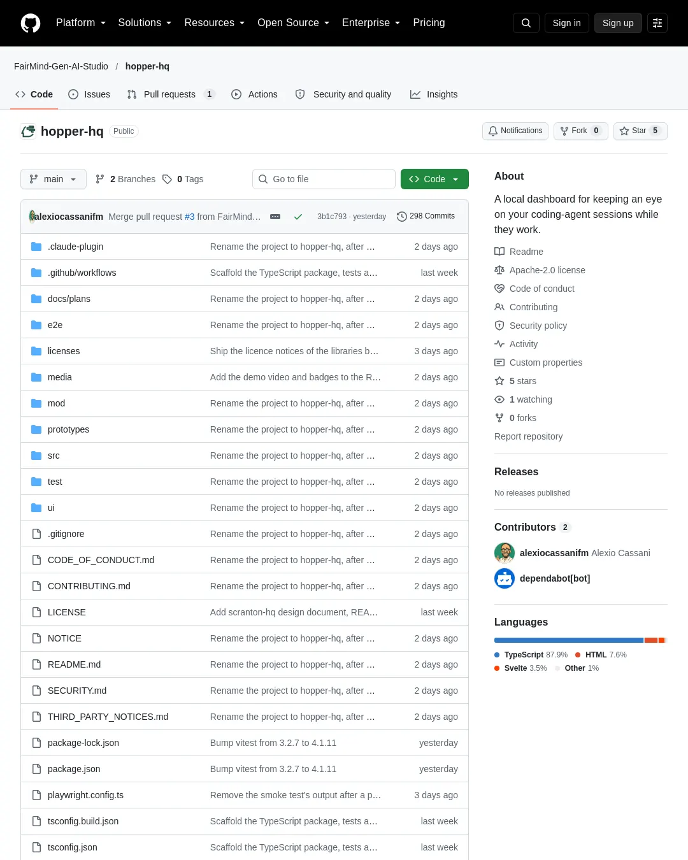Open the src folder

coord(54,455)
